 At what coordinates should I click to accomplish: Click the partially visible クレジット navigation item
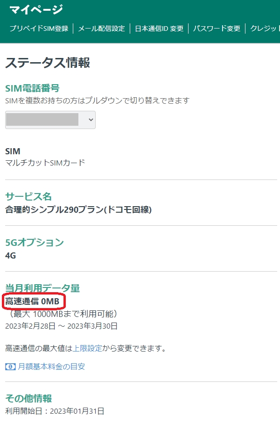[265, 29]
